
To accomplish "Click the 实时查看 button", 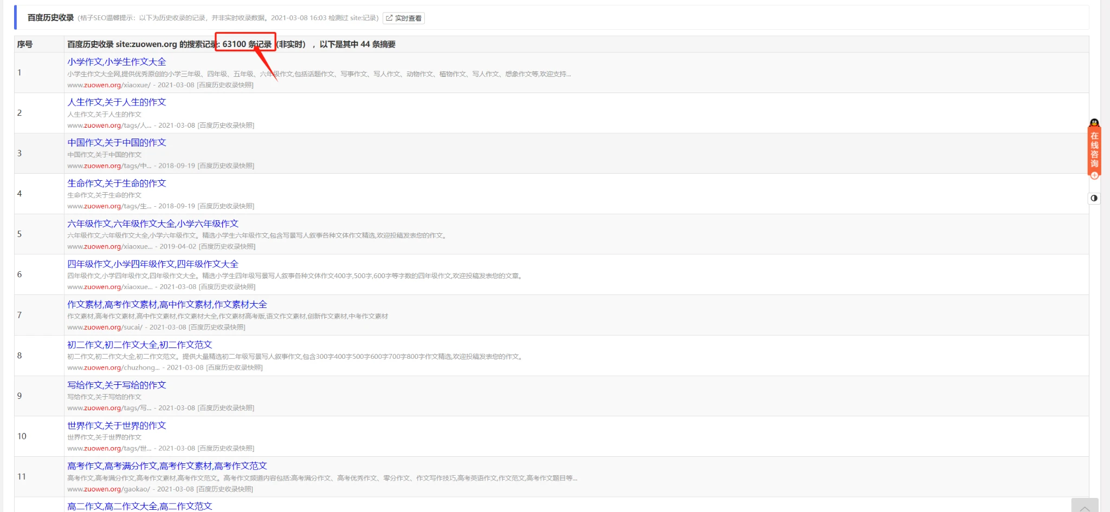I will click(404, 18).
